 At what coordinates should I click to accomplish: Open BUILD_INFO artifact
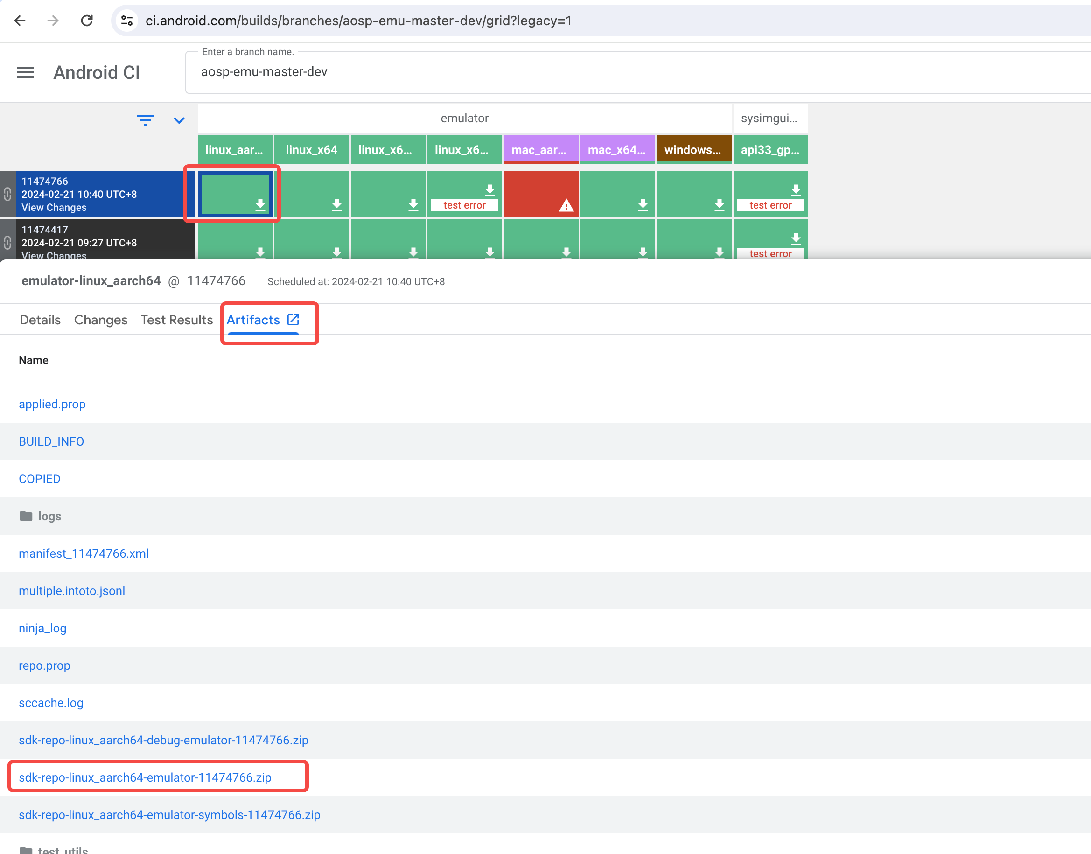click(51, 441)
